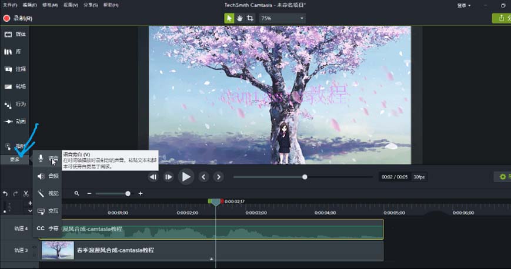Screen dimensions: 511x269
Task: Click the timeline zoom magnifier icon
Action: [x=76, y=193]
